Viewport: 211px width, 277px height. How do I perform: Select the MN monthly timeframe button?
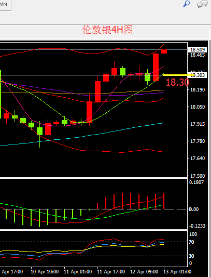tap(5, 5)
